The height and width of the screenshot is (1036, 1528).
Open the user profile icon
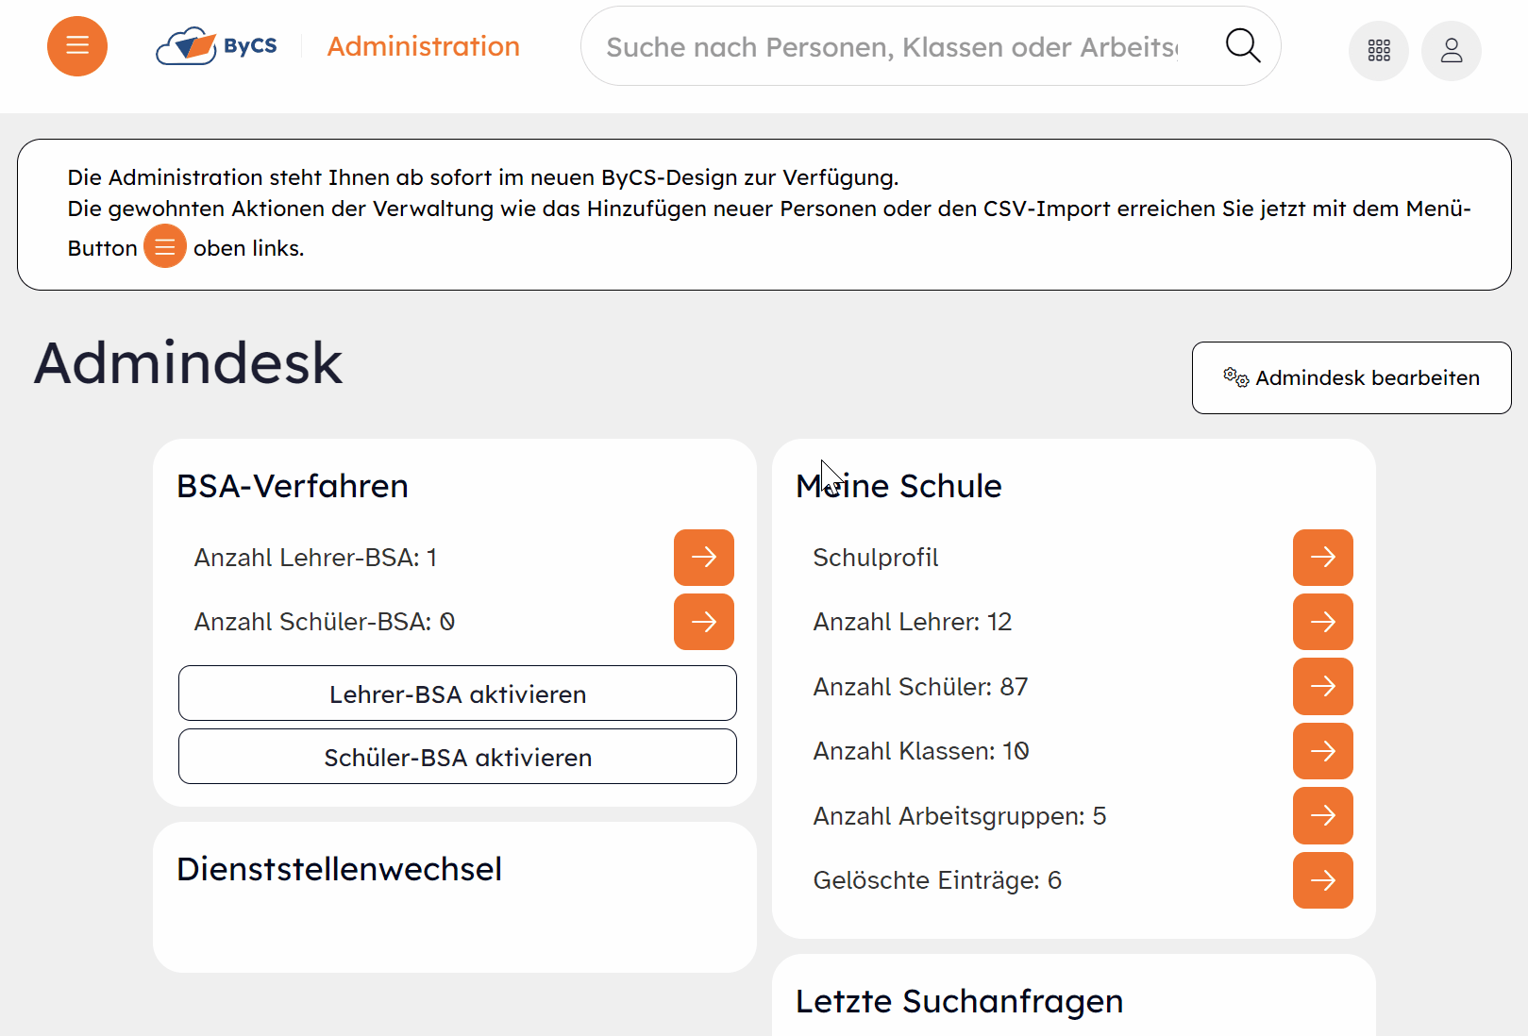coord(1451,50)
